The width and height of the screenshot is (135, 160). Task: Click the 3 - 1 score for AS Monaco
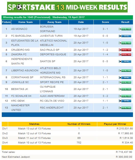[105, 29]
